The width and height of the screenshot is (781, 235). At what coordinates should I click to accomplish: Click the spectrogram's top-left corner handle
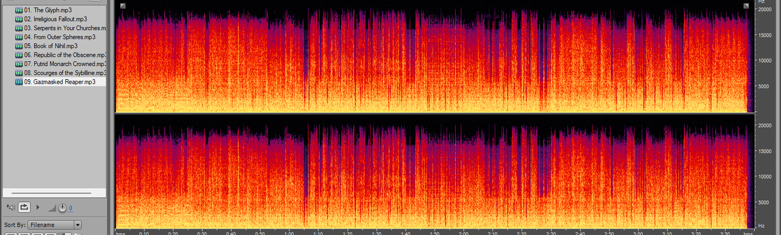click(123, 6)
